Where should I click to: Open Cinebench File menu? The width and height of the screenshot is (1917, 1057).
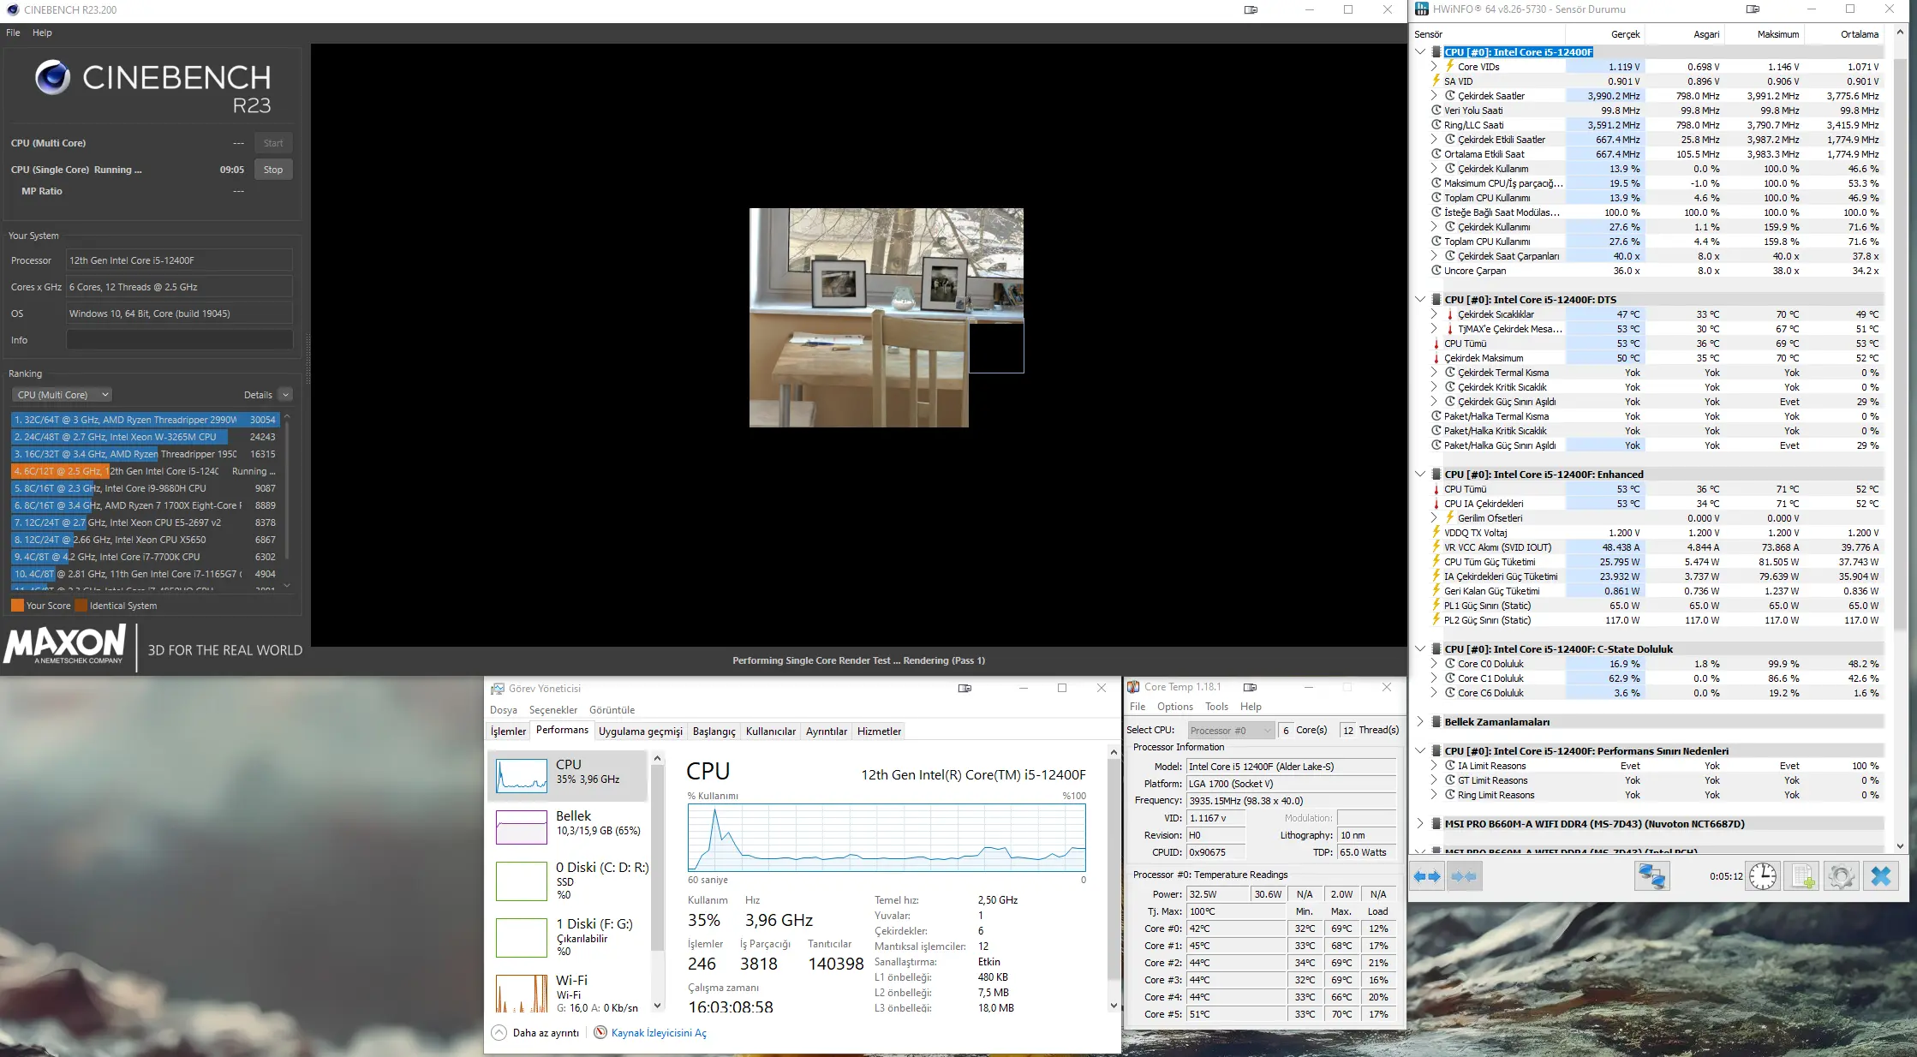[13, 33]
